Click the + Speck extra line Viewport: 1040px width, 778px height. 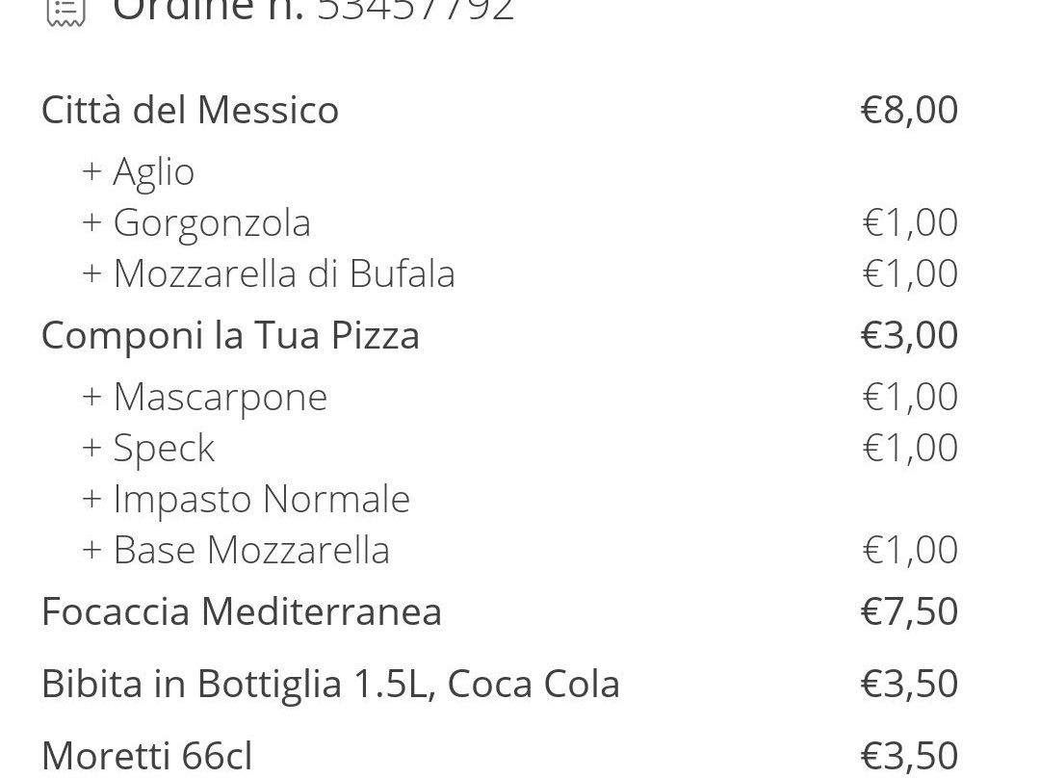(148, 449)
